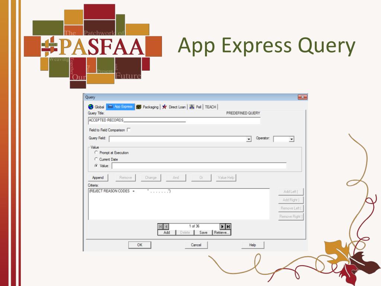Click the Value text input field

point(199,166)
